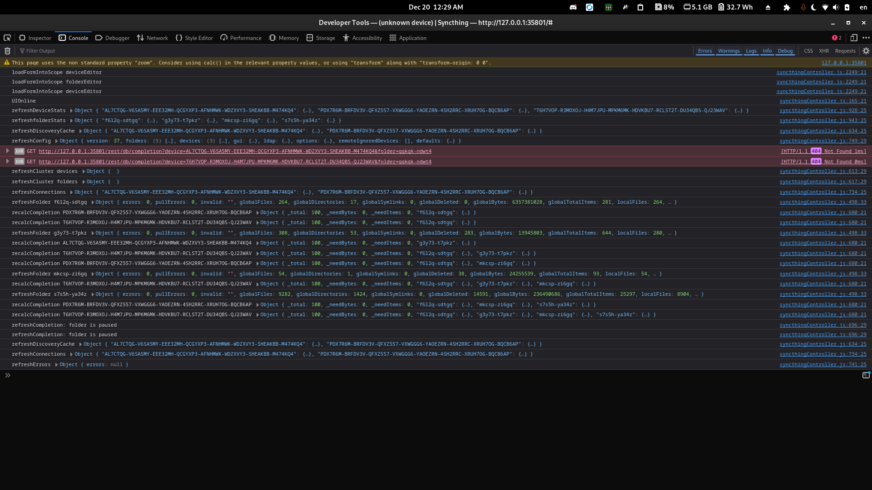This screenshot has height=490, width=872.
Task: Expand the multi-line console input arrow
Action: (7, 375)
